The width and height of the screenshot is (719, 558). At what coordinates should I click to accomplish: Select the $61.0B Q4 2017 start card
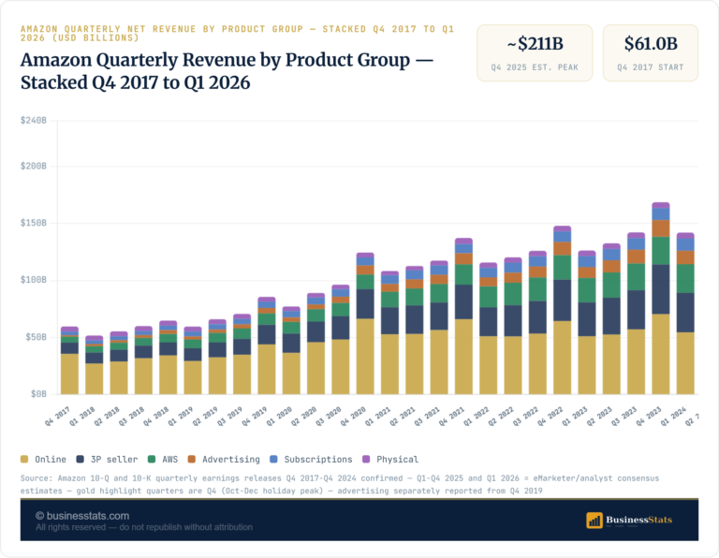(651, 53)
